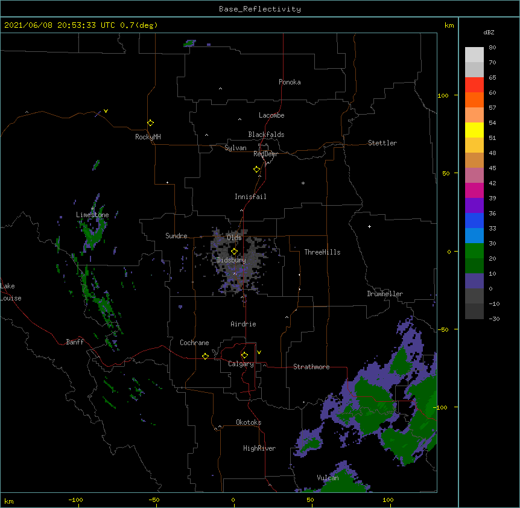Viewport: 520px width, 508px height.
Task: Click the Strathmore label
Action: (311, 367)
